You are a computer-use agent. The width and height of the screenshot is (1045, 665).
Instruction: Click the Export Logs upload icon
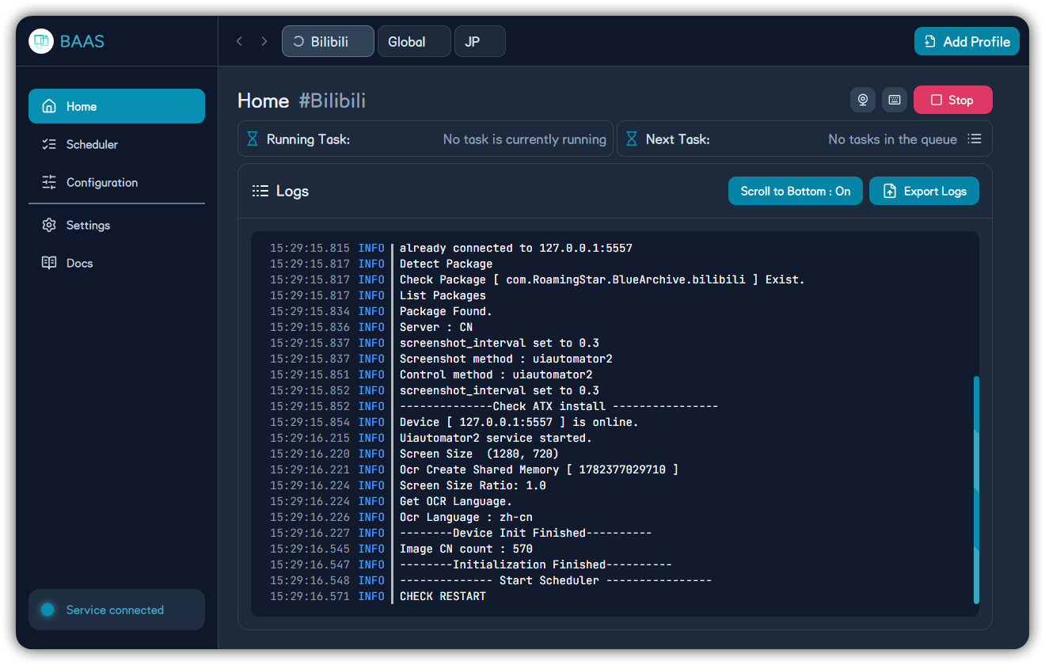tap(890, 191)
